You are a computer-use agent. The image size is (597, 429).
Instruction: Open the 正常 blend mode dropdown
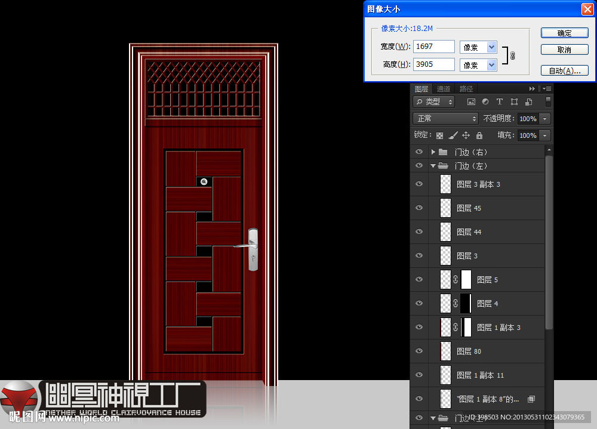click(x=445, y=118)
